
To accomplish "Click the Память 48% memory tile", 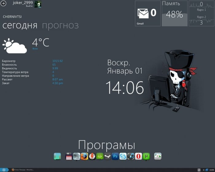I will 174,14.
